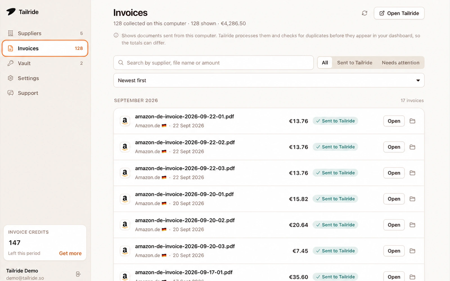Open amazon-de-invoice-2026-09-20-01.pdf via Open button
Image resolution: width=450 pixels, height=281 pixels.
pyautogui.click(x=394, y=199)
